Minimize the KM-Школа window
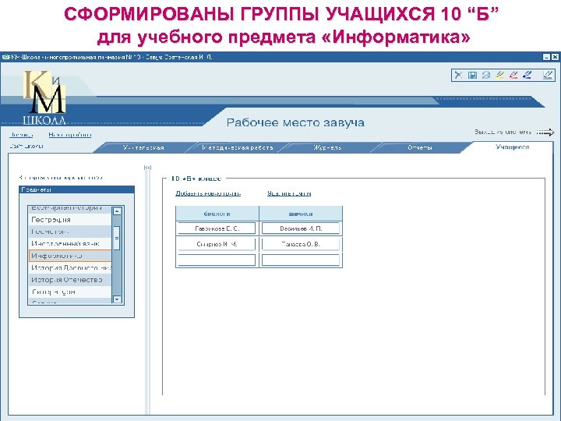The height and width of the screenshot is (421, 561). [546, 57]
